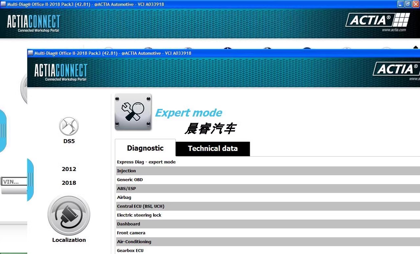Select the ABS/ESP entry

[x=267, y=188]
